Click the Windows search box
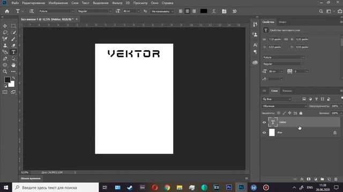Viewport: 343px width, 192px height. 56,187
